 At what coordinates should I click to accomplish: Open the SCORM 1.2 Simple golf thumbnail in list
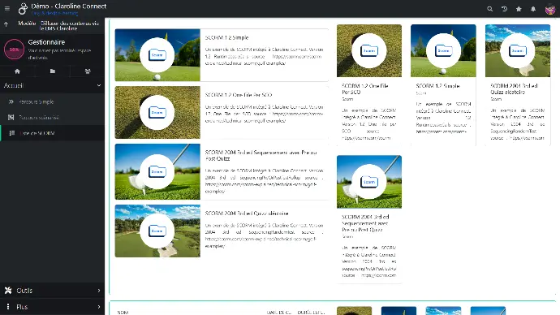157,55
